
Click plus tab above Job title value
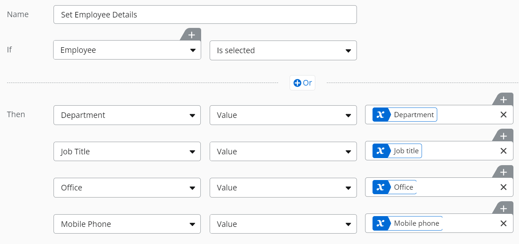pos(503,136)
